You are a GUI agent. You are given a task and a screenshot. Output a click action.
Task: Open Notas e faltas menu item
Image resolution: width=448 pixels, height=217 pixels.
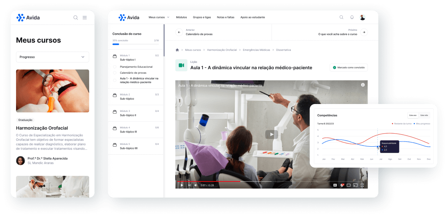coord(225,17)
